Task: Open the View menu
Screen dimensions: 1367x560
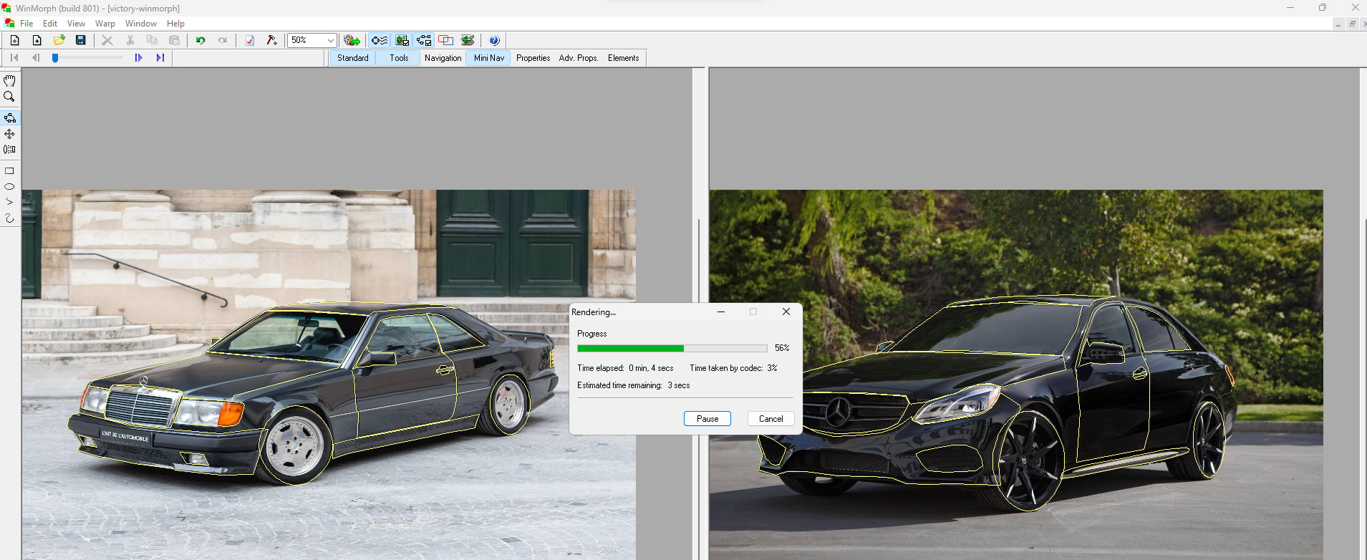Action: pos(76,24)
